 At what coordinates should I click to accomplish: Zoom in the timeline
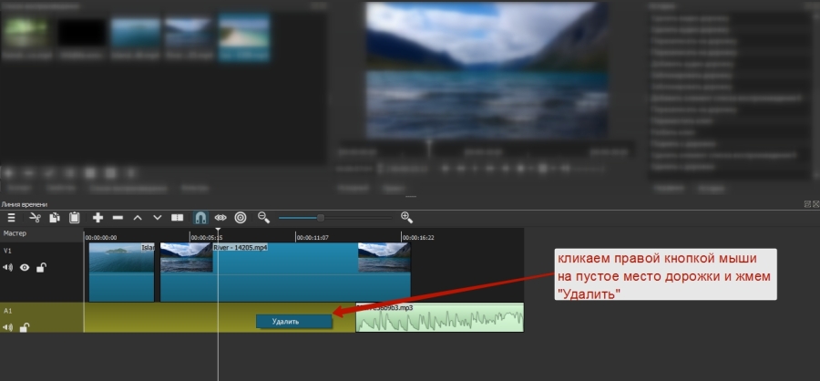(x=406, y=218)
